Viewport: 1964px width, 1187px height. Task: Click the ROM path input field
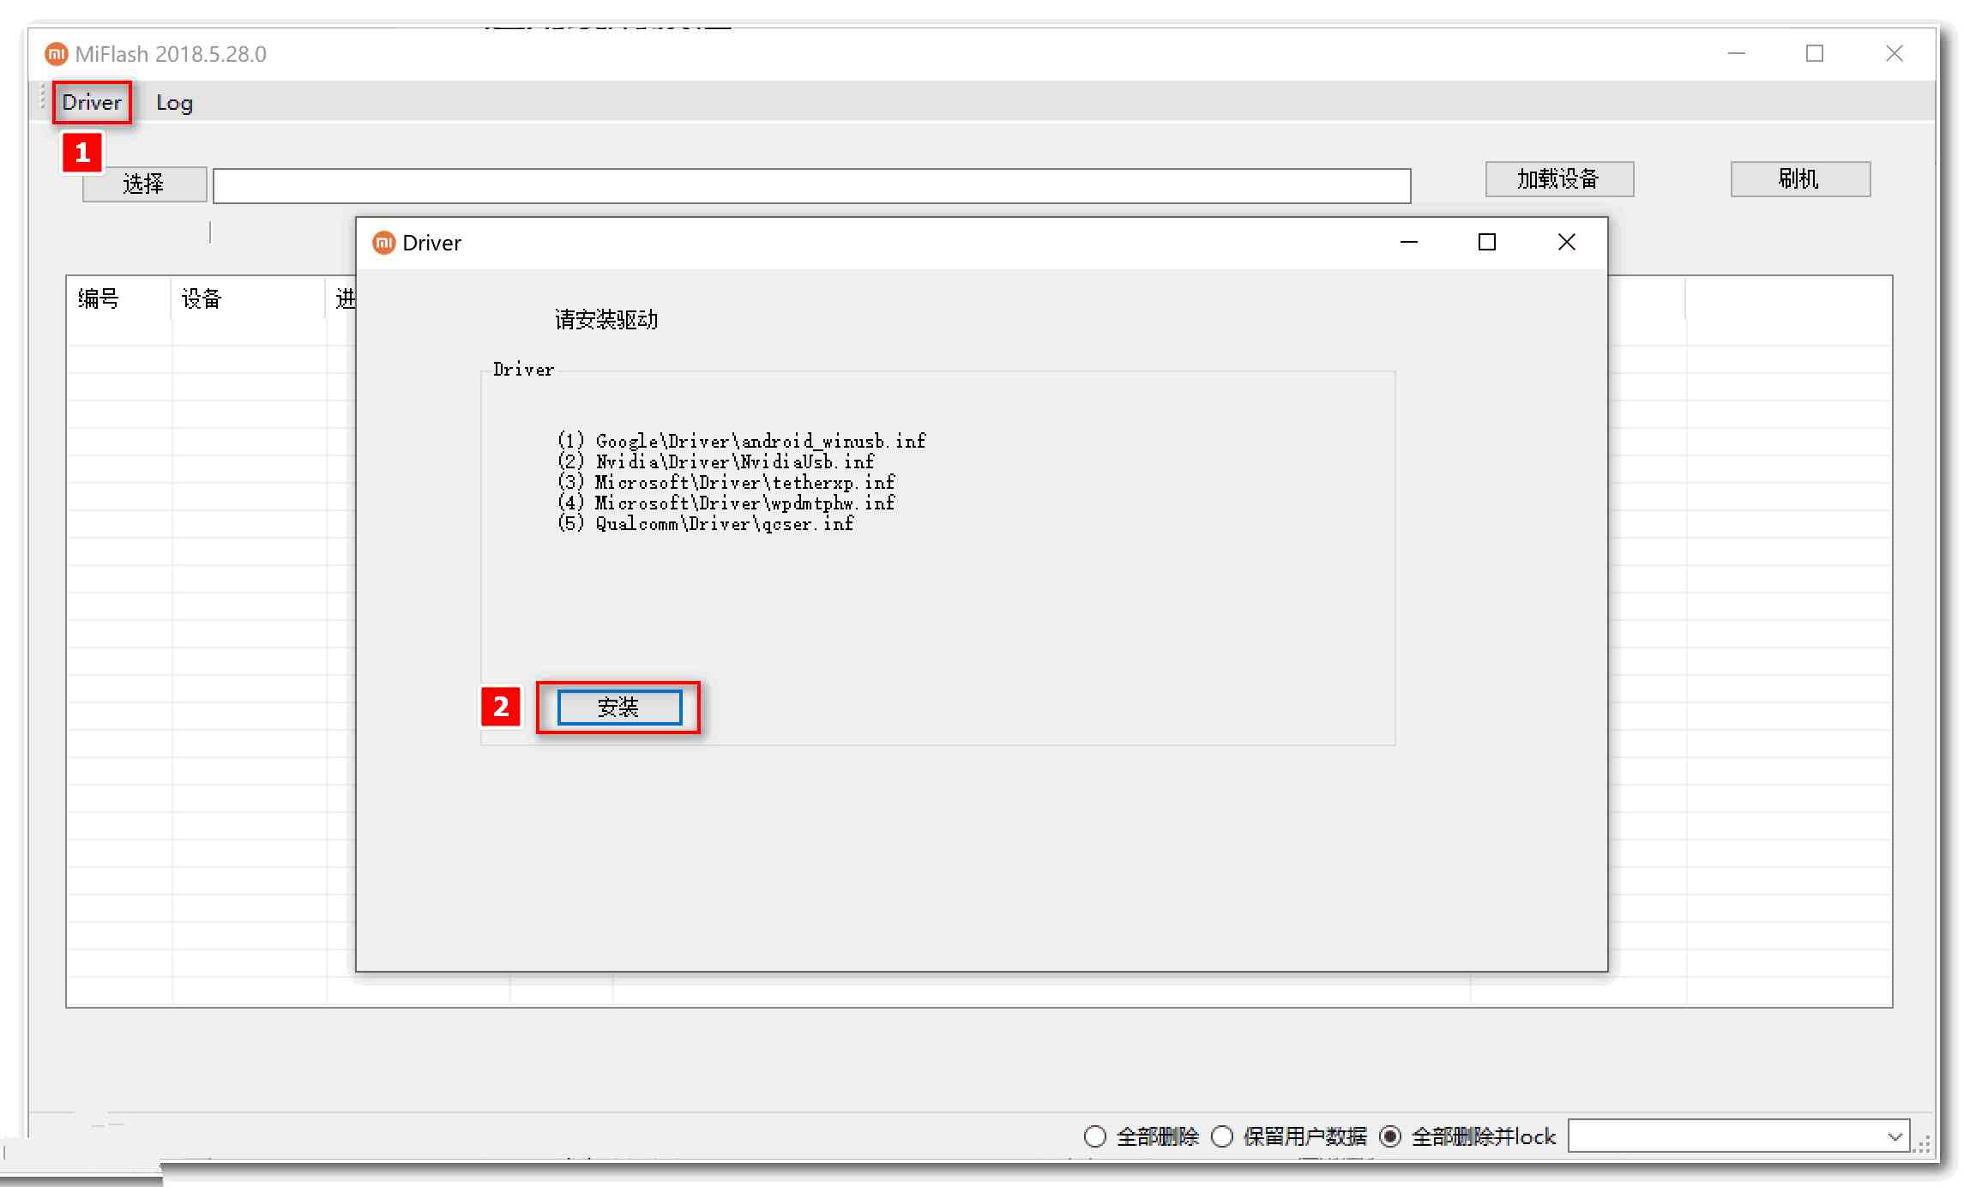tap(810, 185)
